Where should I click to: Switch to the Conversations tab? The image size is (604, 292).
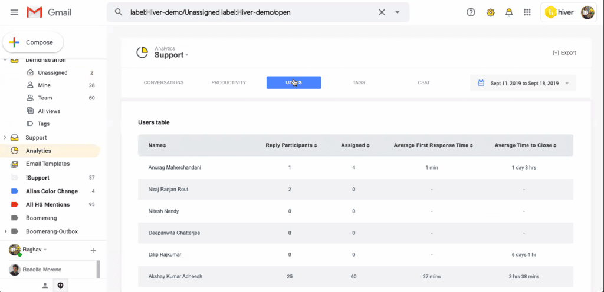[163, 82]
